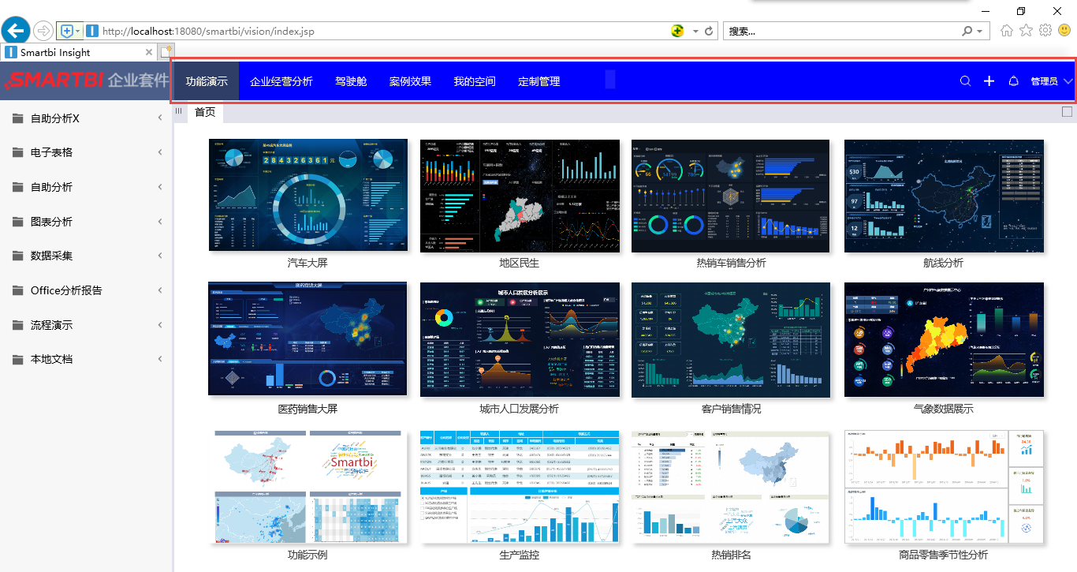Open the 汽车大屏 dashboard thumbnail
Screen dimensions: 1077x572
308,196
